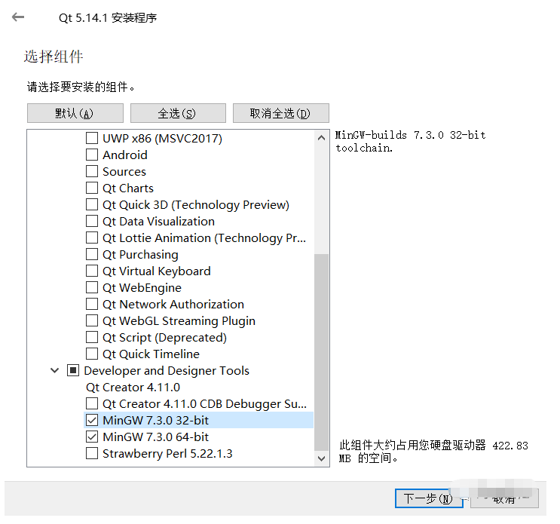The image size is (560, 524).
Task: Check Qt Lottie Animation checkbox
Action: (x=92, y=238)
